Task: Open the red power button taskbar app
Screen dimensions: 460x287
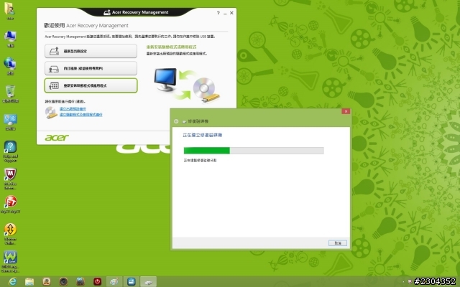Action: click(x=98, y=282)
